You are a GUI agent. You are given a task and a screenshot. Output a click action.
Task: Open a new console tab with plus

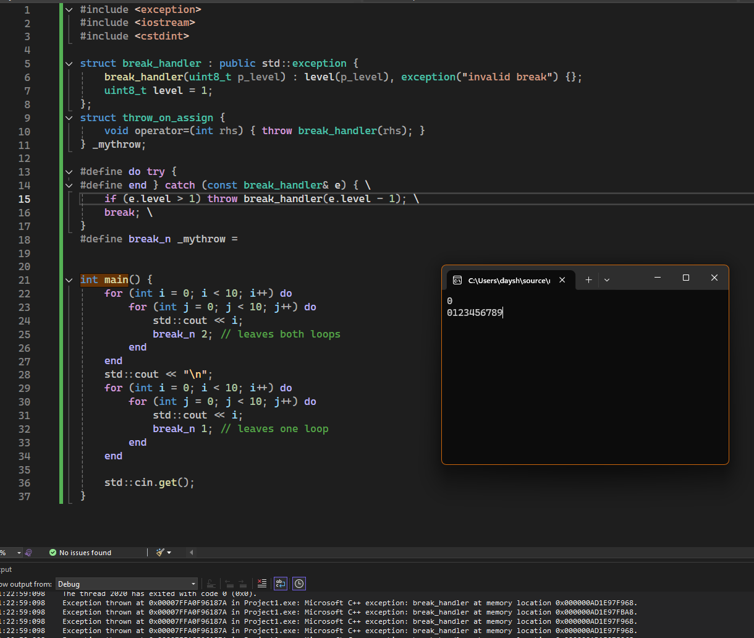click(x=588, y=280)
